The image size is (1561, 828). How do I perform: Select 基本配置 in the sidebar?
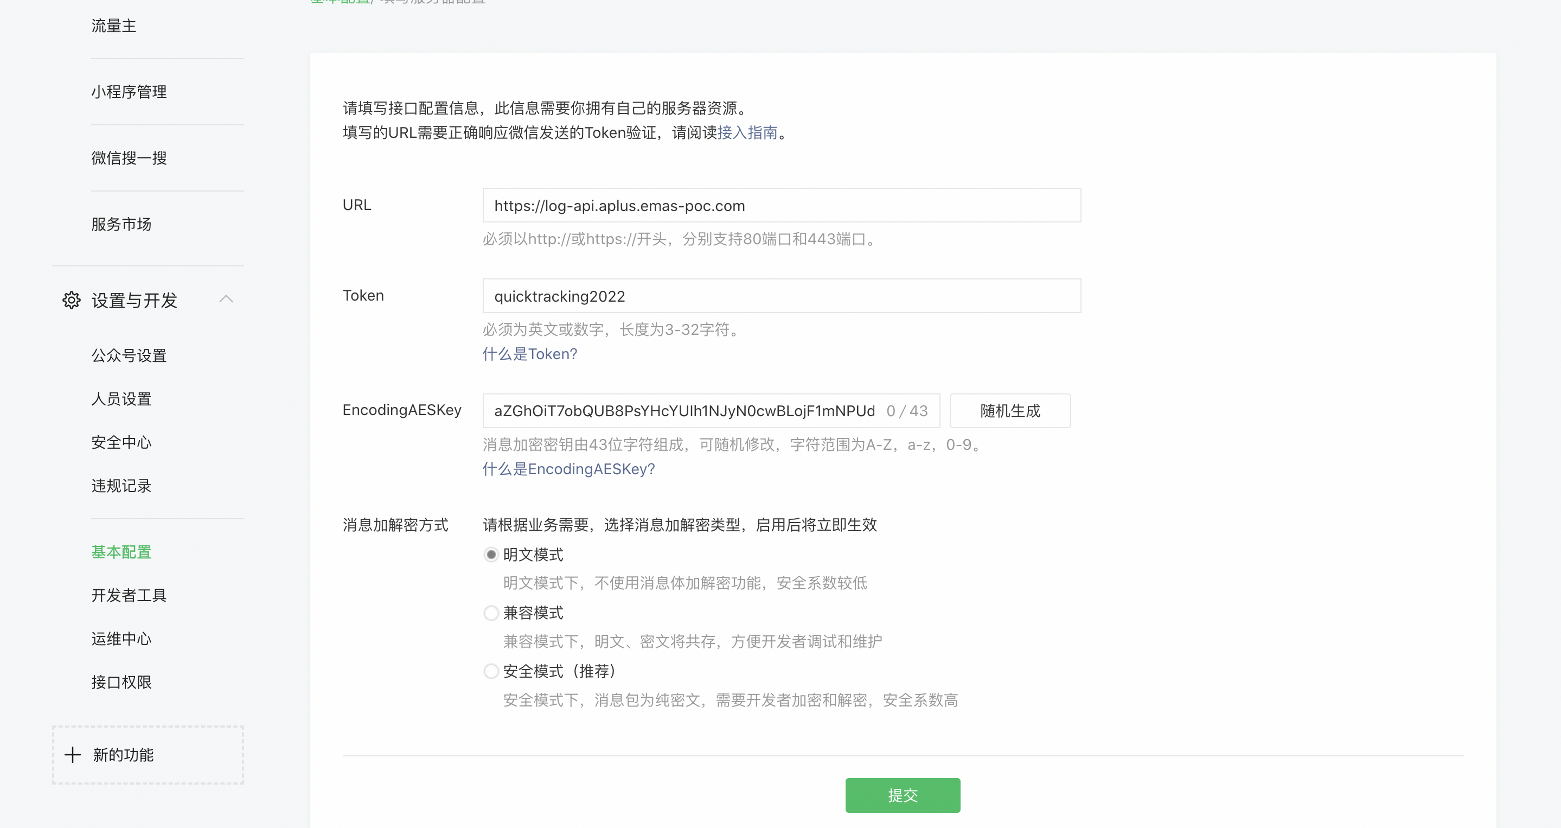coord(121,552)
